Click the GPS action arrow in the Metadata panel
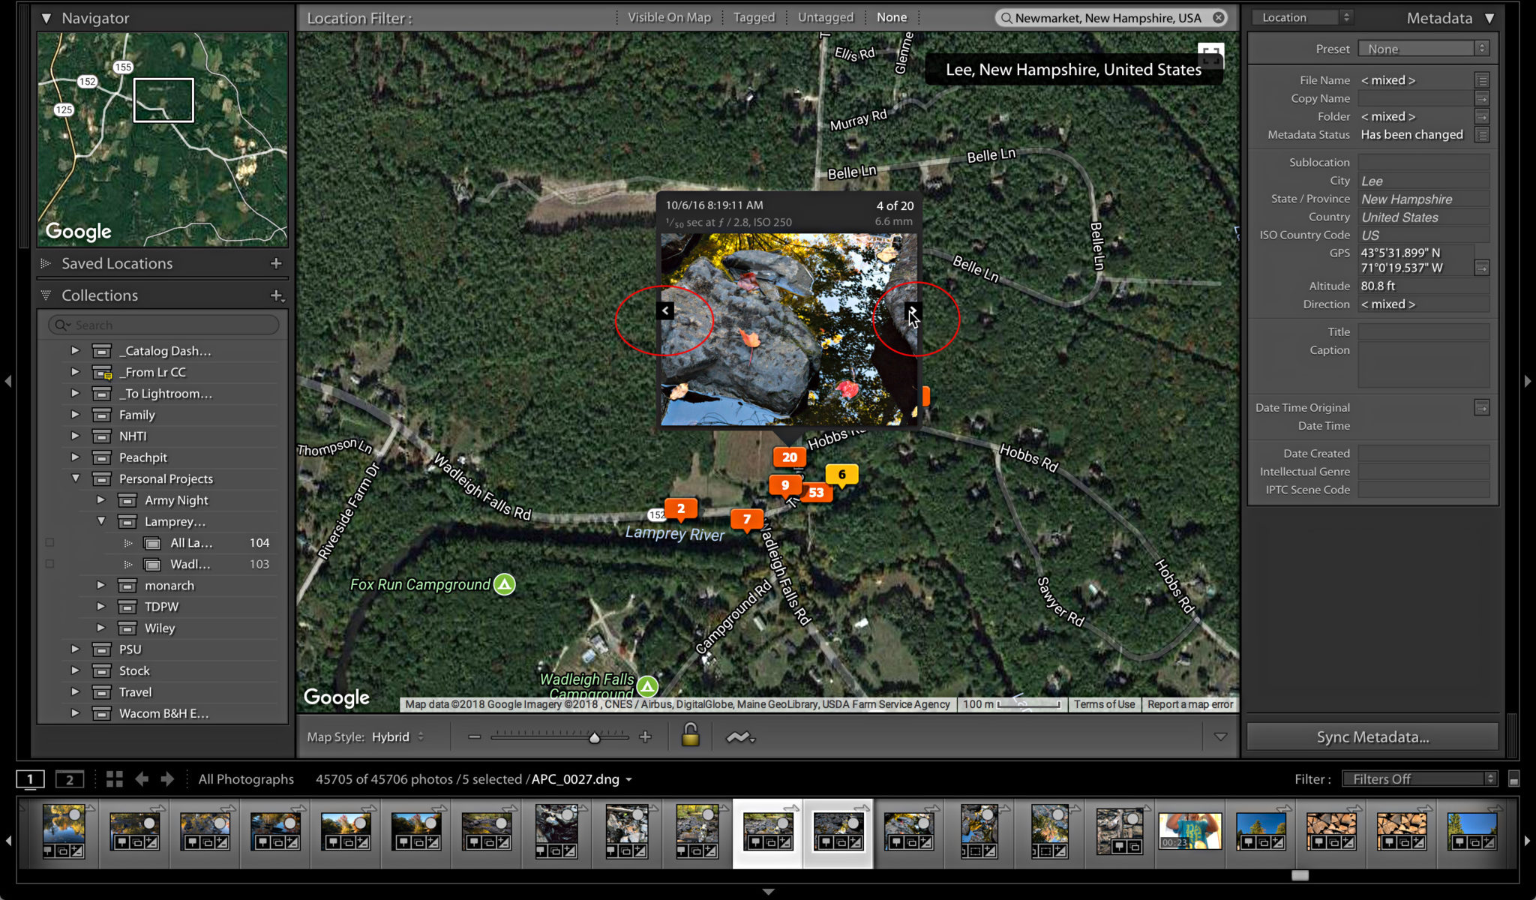The height and width of the screenshot is (900, 1536). (x=1481, y=266)
